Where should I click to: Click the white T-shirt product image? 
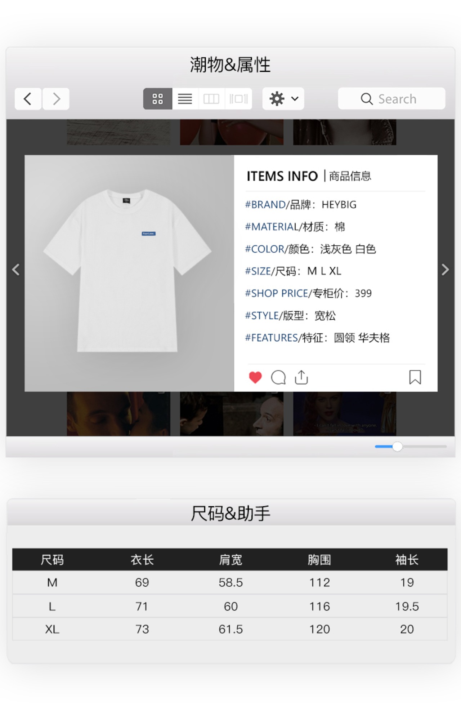[x=127, y=270]
